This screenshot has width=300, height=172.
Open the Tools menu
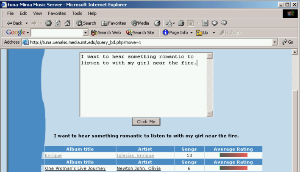click(77, 14)
